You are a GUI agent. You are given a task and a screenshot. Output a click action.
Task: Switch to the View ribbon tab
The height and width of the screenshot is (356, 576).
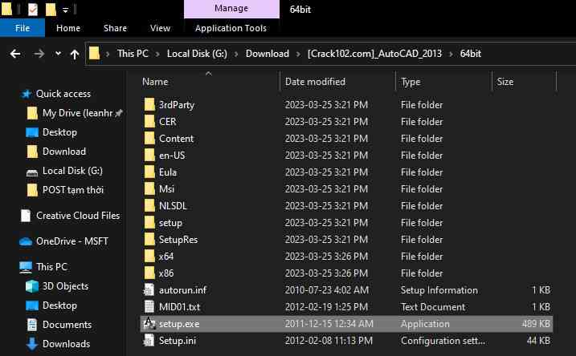point(160,28)
